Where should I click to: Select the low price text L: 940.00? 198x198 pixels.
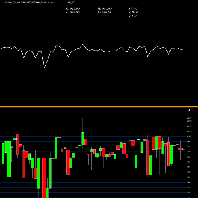[x=104, y=13]
